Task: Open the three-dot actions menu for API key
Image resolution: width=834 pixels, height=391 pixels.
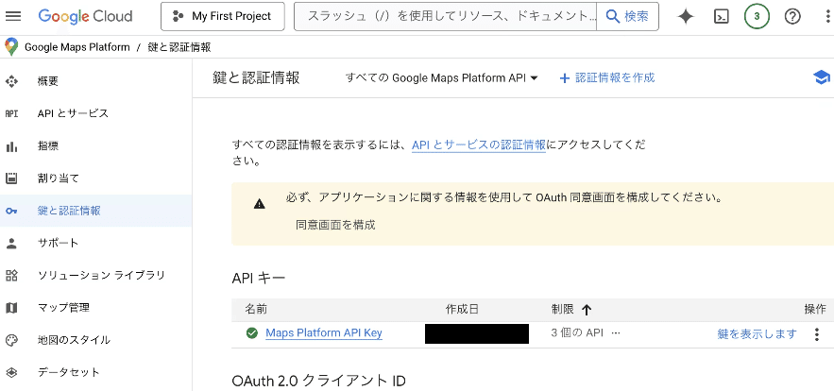Action: click(817, 333)
